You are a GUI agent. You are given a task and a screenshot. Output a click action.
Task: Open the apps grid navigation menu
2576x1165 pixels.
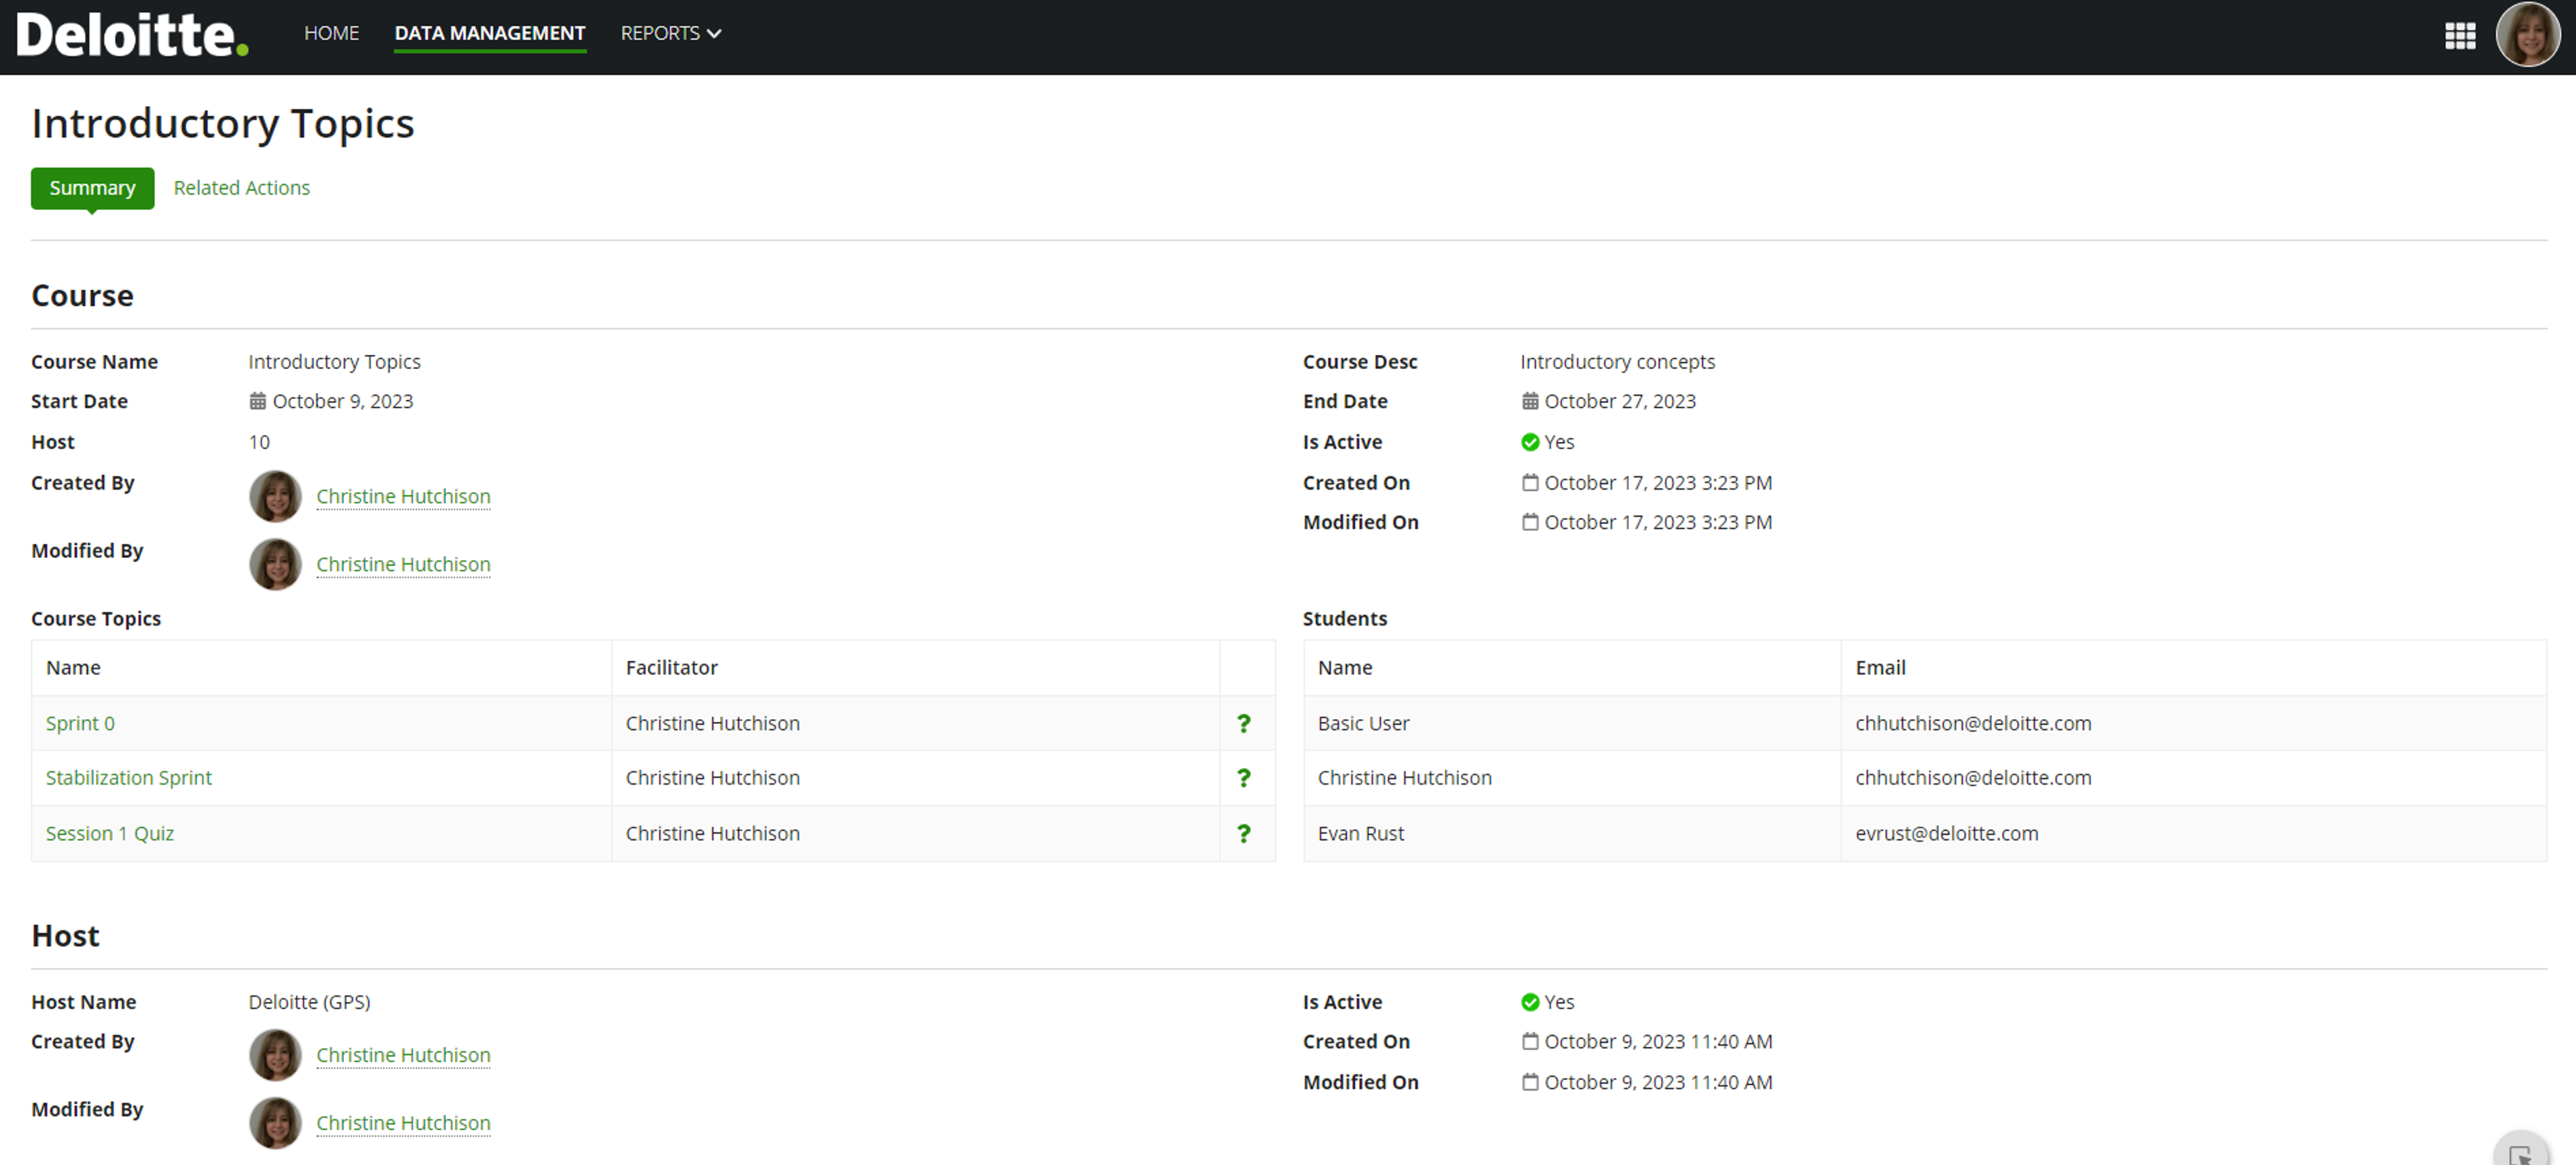[x=2460, y=36]
